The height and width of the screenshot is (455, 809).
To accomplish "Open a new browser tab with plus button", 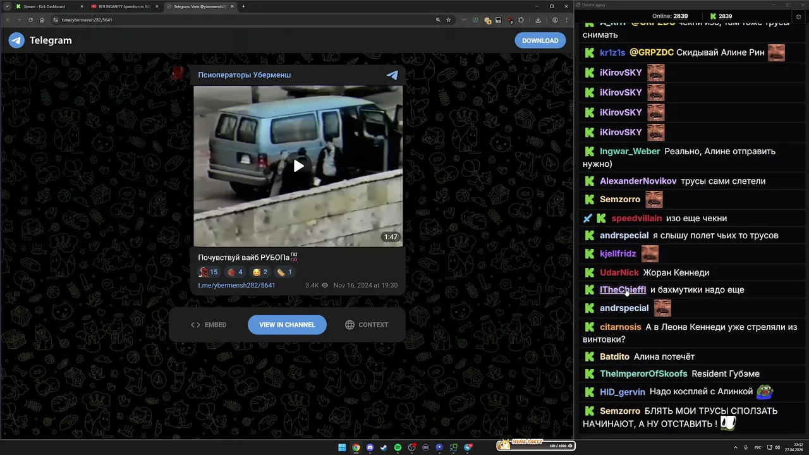I will [x=243, y=6].
